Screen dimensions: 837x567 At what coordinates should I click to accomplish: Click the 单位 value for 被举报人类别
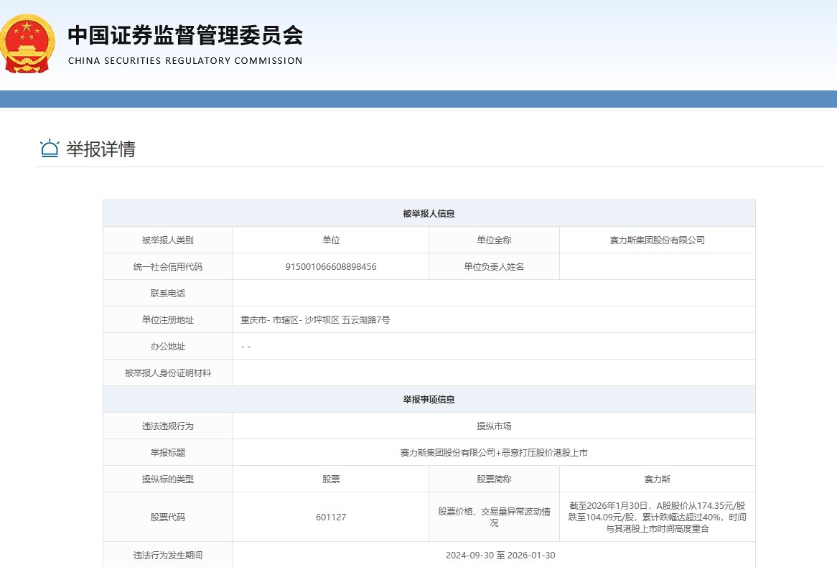pos(331,240)
